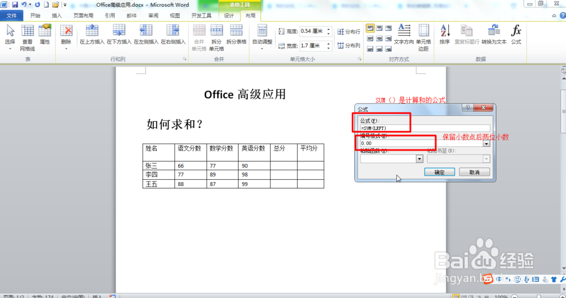566x298 pixels.
Task: Click Split Cells (拆分单元格)
Action: tap(217, 37)
